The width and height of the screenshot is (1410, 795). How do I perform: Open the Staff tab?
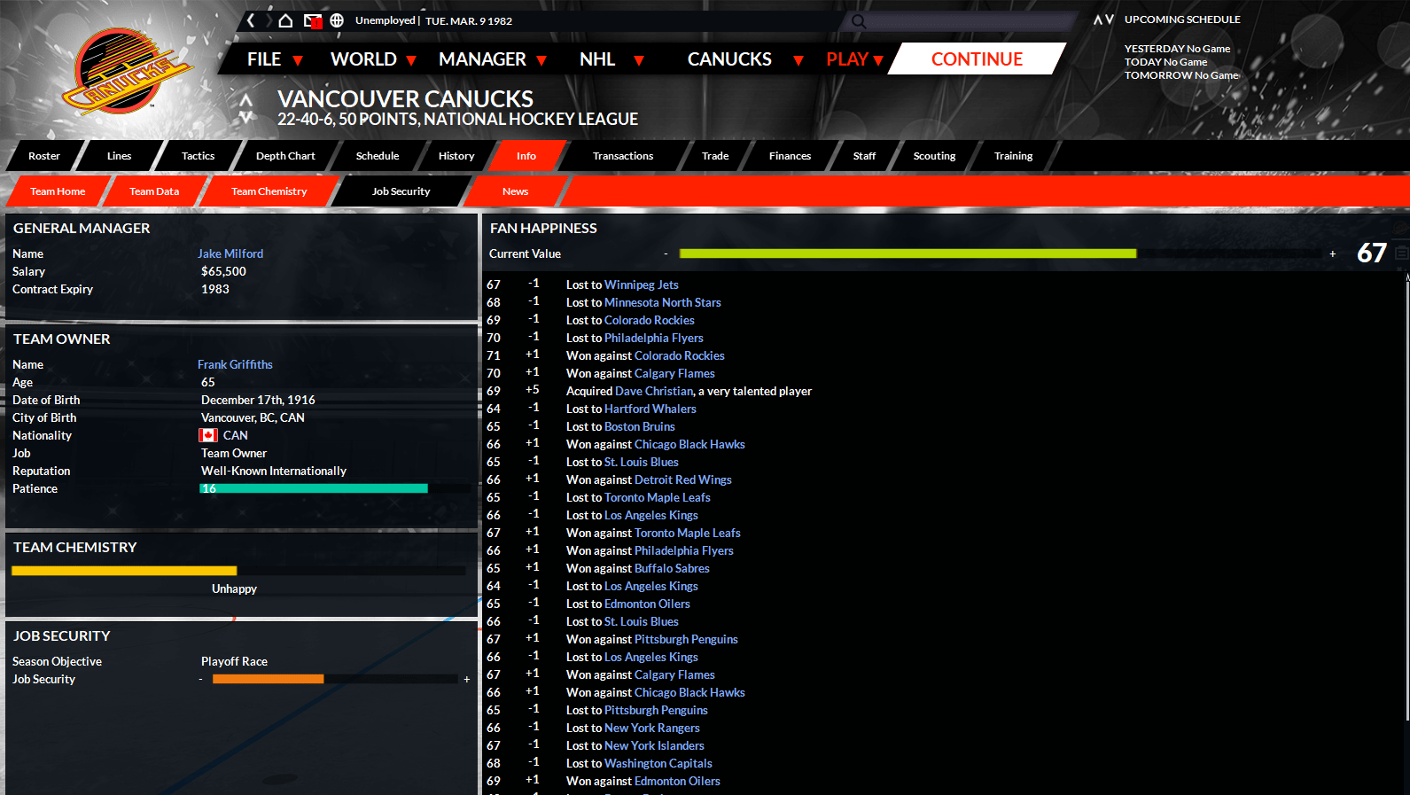(x=864, y=156)
